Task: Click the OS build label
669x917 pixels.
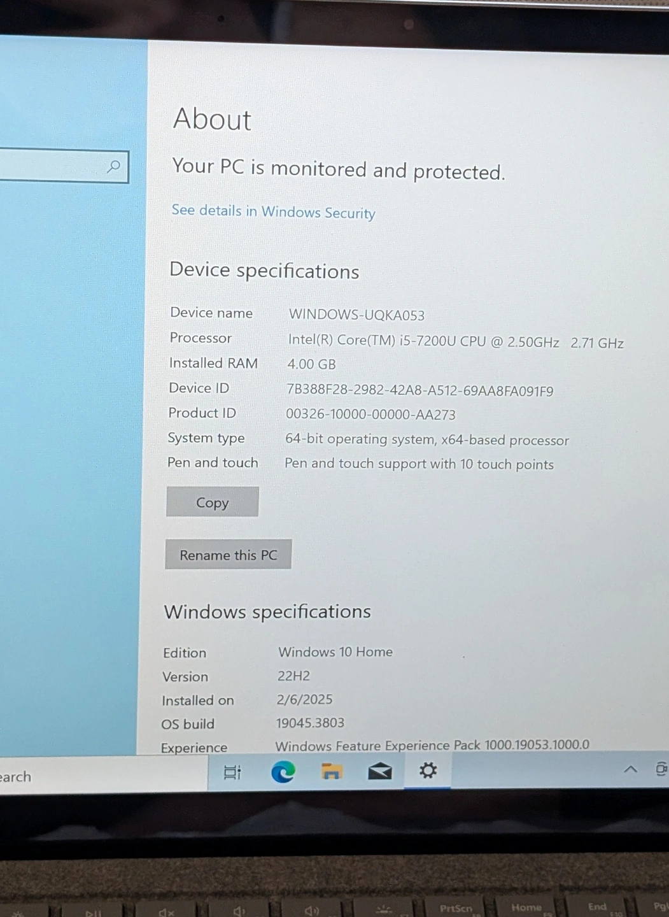Action: point(188,724)
